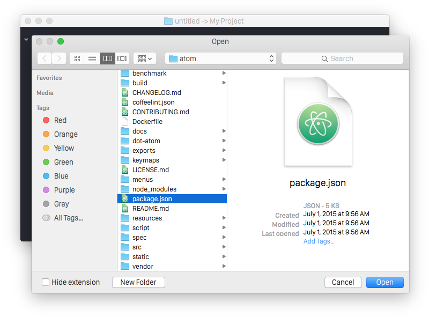Switch to cover flow view

point(122,58)
